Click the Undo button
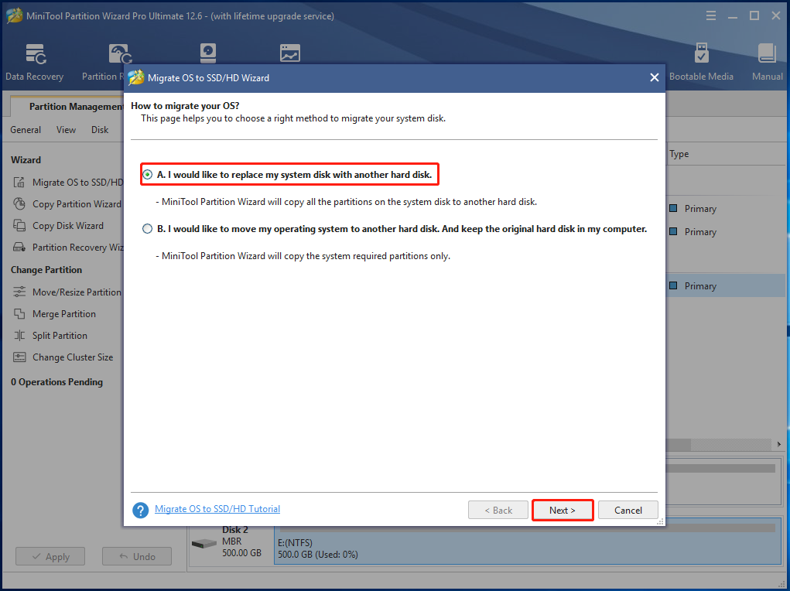 pyautogui.click(x=137, y=556)
